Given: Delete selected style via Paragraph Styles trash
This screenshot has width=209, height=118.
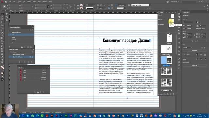Looking at the screenshot, I should pyautogui.click(x=31, y=47).
